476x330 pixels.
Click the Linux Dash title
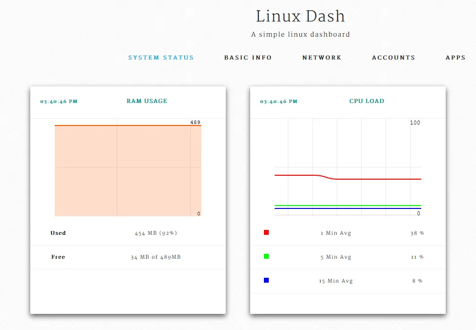[300, 16]
